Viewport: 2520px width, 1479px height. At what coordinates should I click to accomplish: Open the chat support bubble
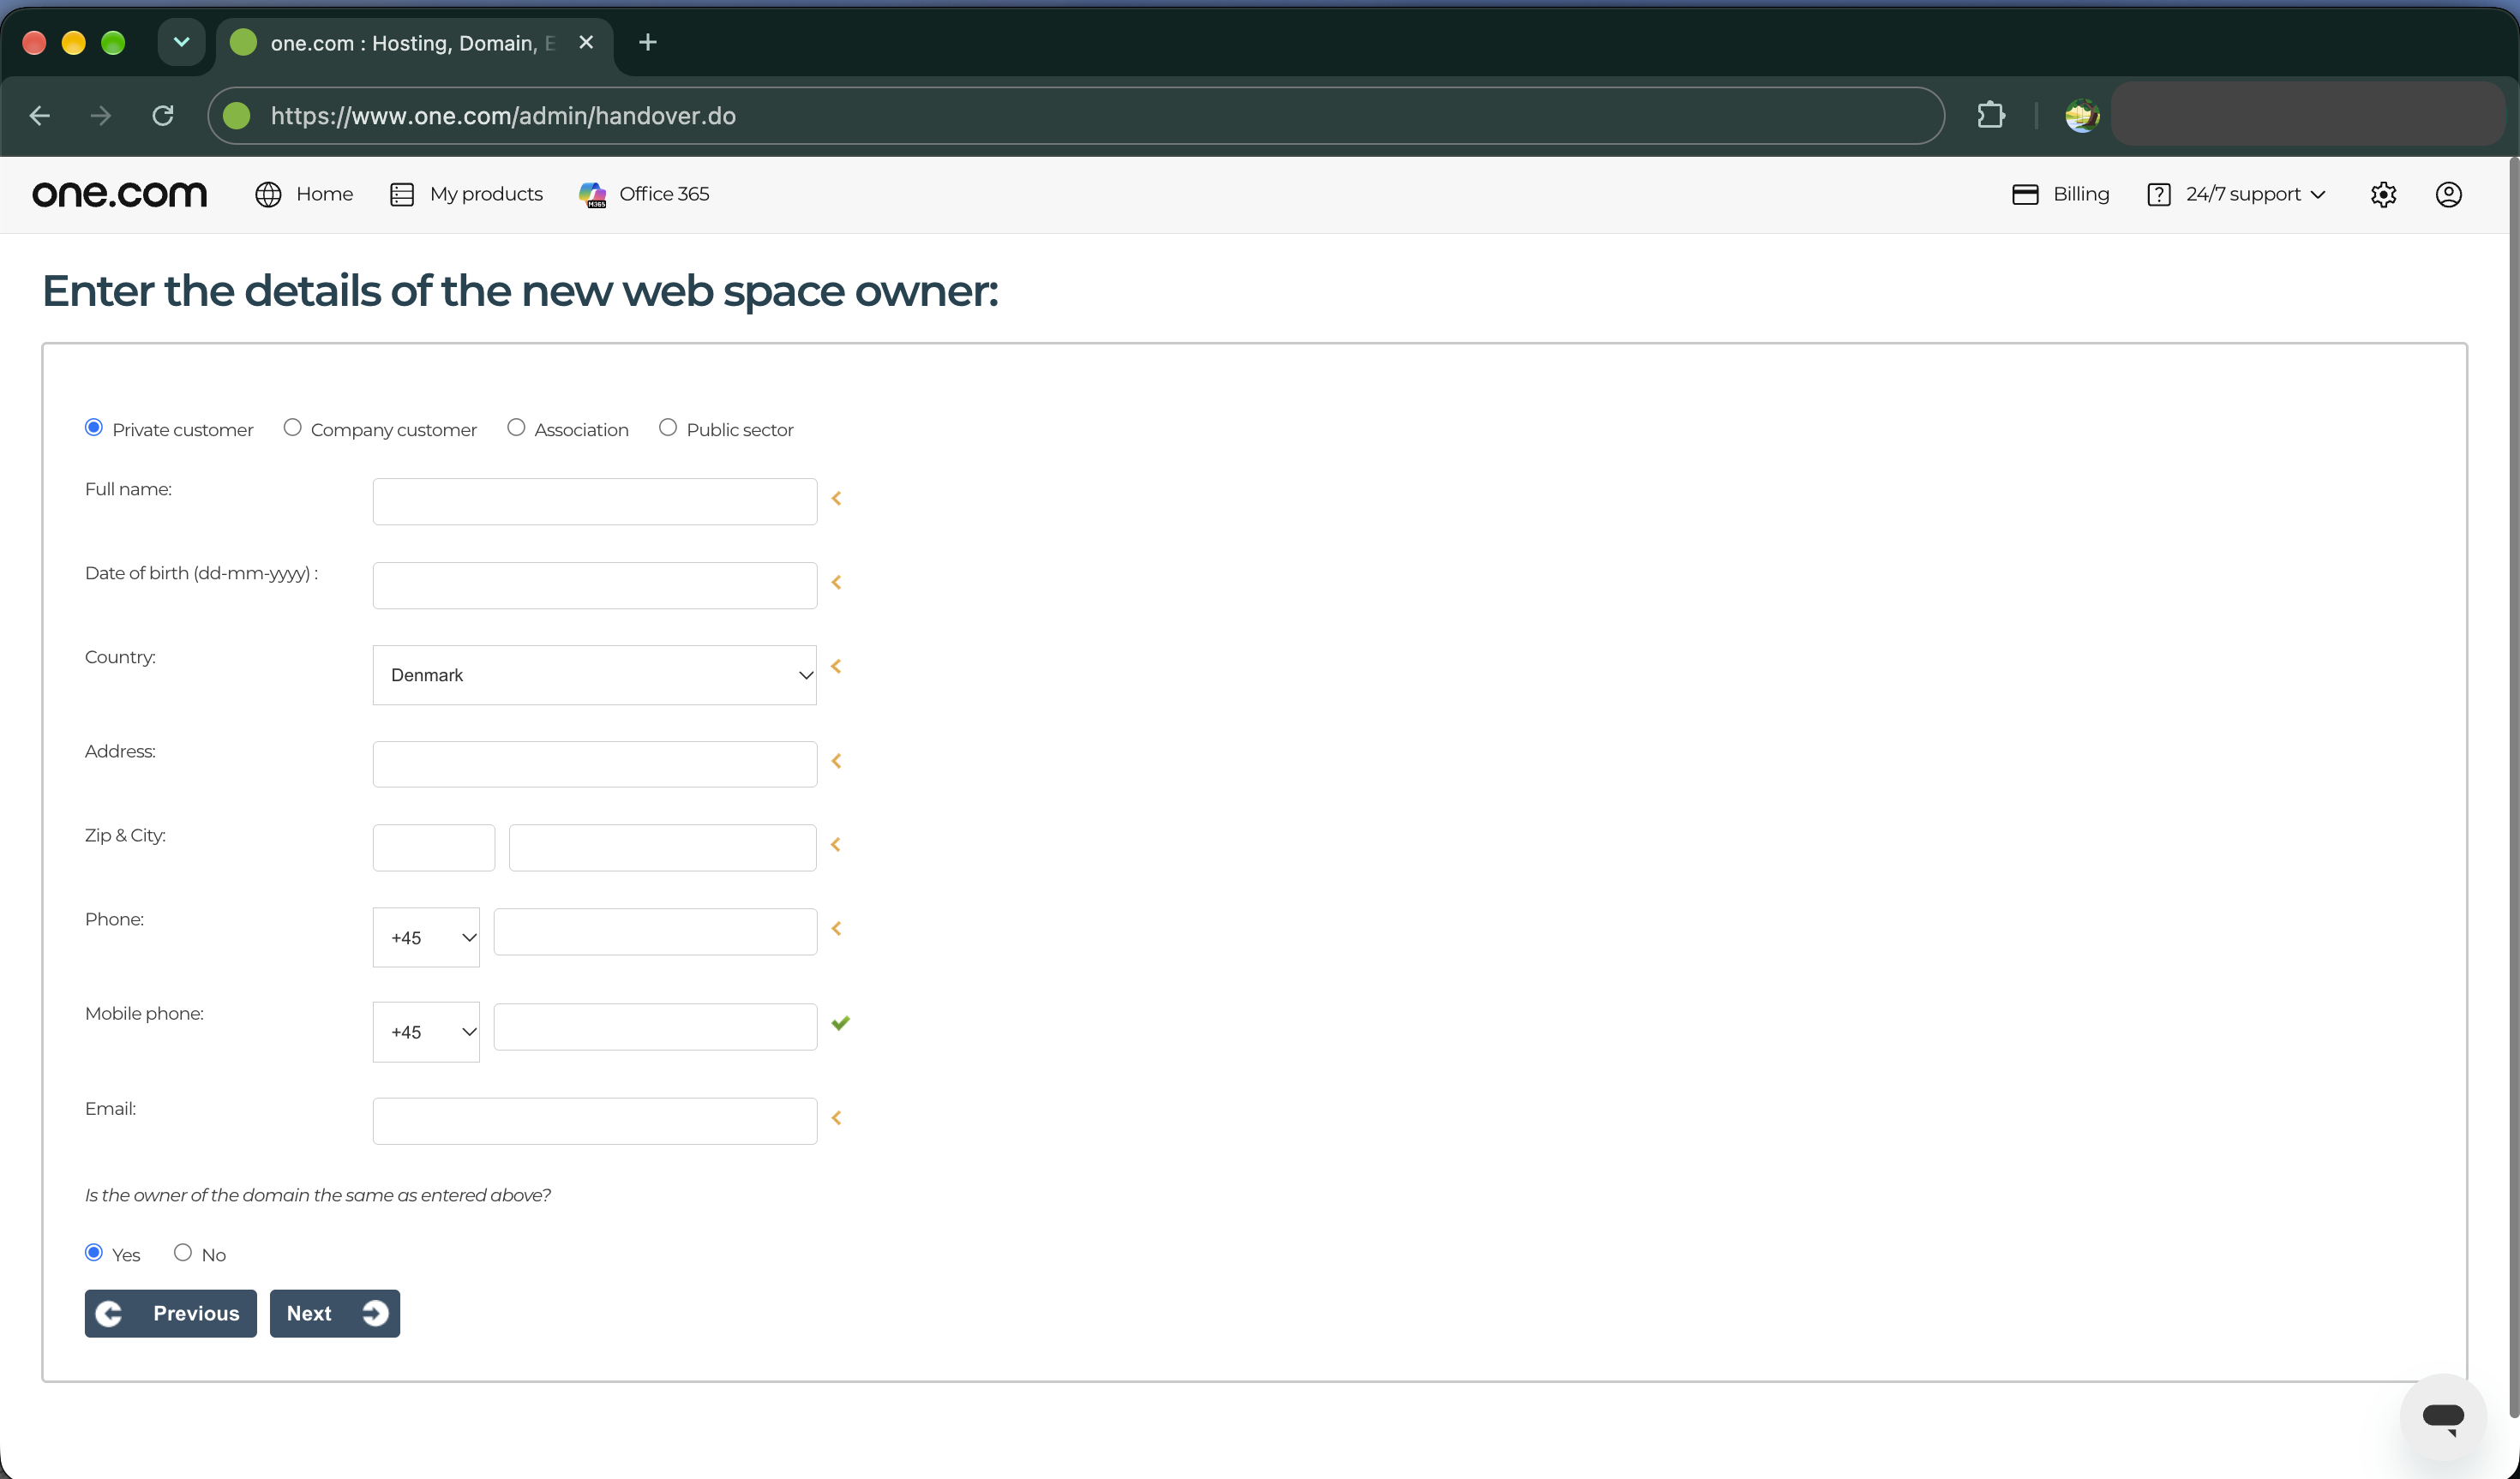pyautogui.click(x=2443, y=1416)
